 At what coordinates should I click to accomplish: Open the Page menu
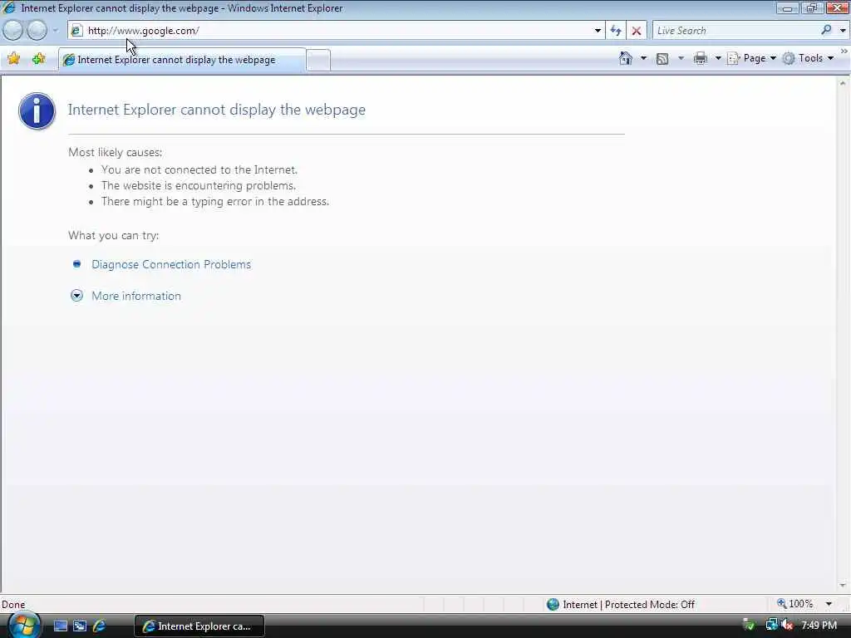pos(751,58)
